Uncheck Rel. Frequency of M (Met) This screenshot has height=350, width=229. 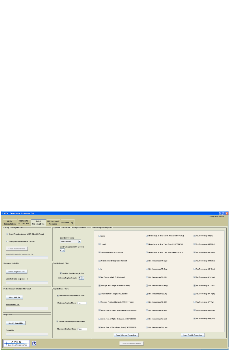pyautogui.click(x=194, y=244)
